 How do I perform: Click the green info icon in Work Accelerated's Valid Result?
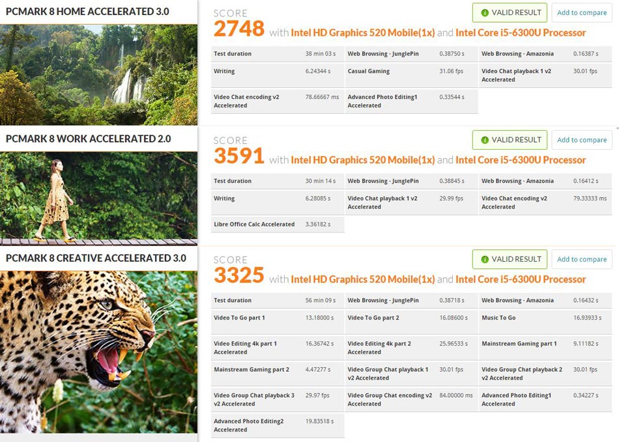[x=485, y=140]
